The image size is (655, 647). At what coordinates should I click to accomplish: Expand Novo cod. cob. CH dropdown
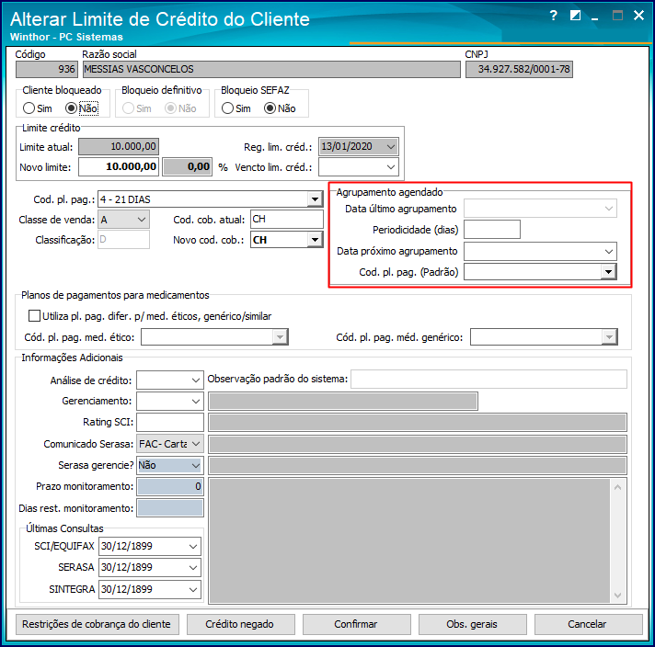click(x=315, y=240)
